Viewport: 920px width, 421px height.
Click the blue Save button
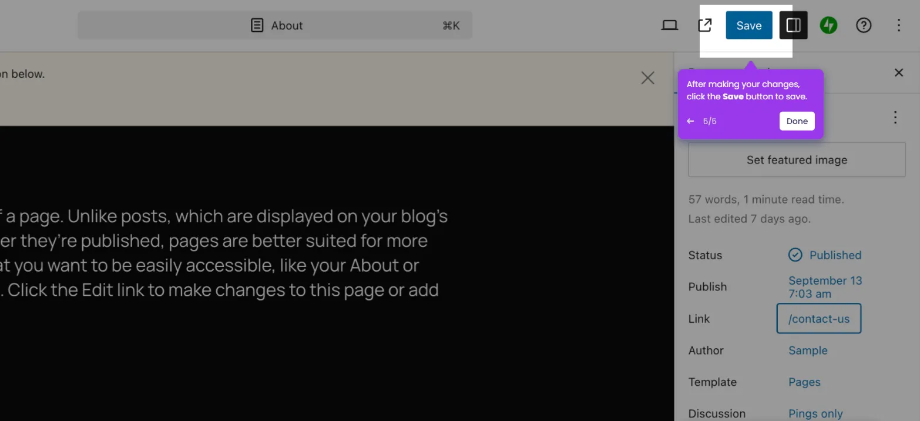749,25
